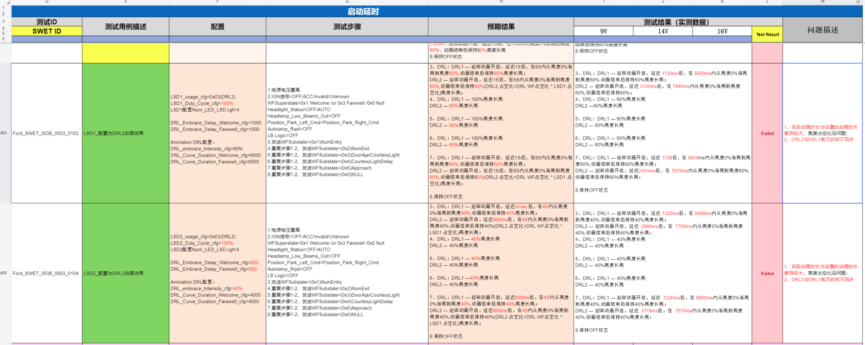This screenshot has height=345, width=865.
Task: Click the Failed result in row 405
Action: click(x=767, y=274)
